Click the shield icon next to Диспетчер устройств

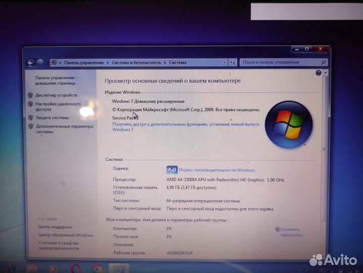coord(30,95)
